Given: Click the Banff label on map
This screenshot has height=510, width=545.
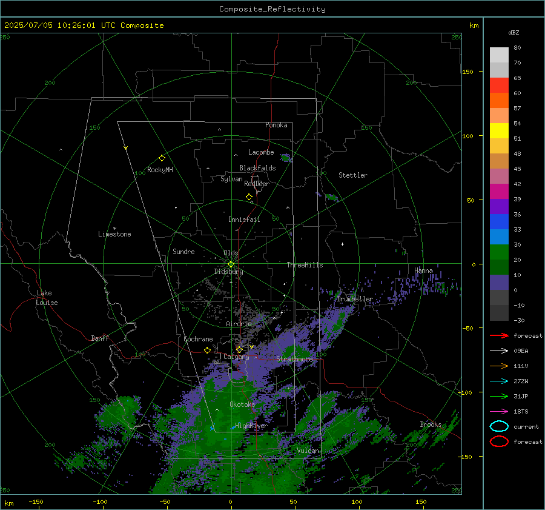Looking at the screenshot, I should point(100,338).
